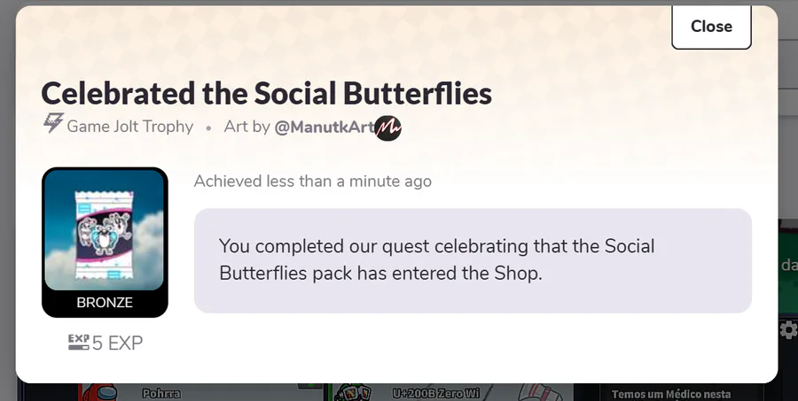Click the 5 EXP reward text

pos(117,343)
